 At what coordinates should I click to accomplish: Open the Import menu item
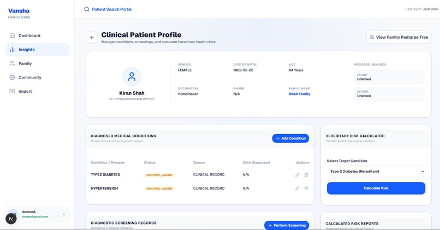(x=37, y=92)
